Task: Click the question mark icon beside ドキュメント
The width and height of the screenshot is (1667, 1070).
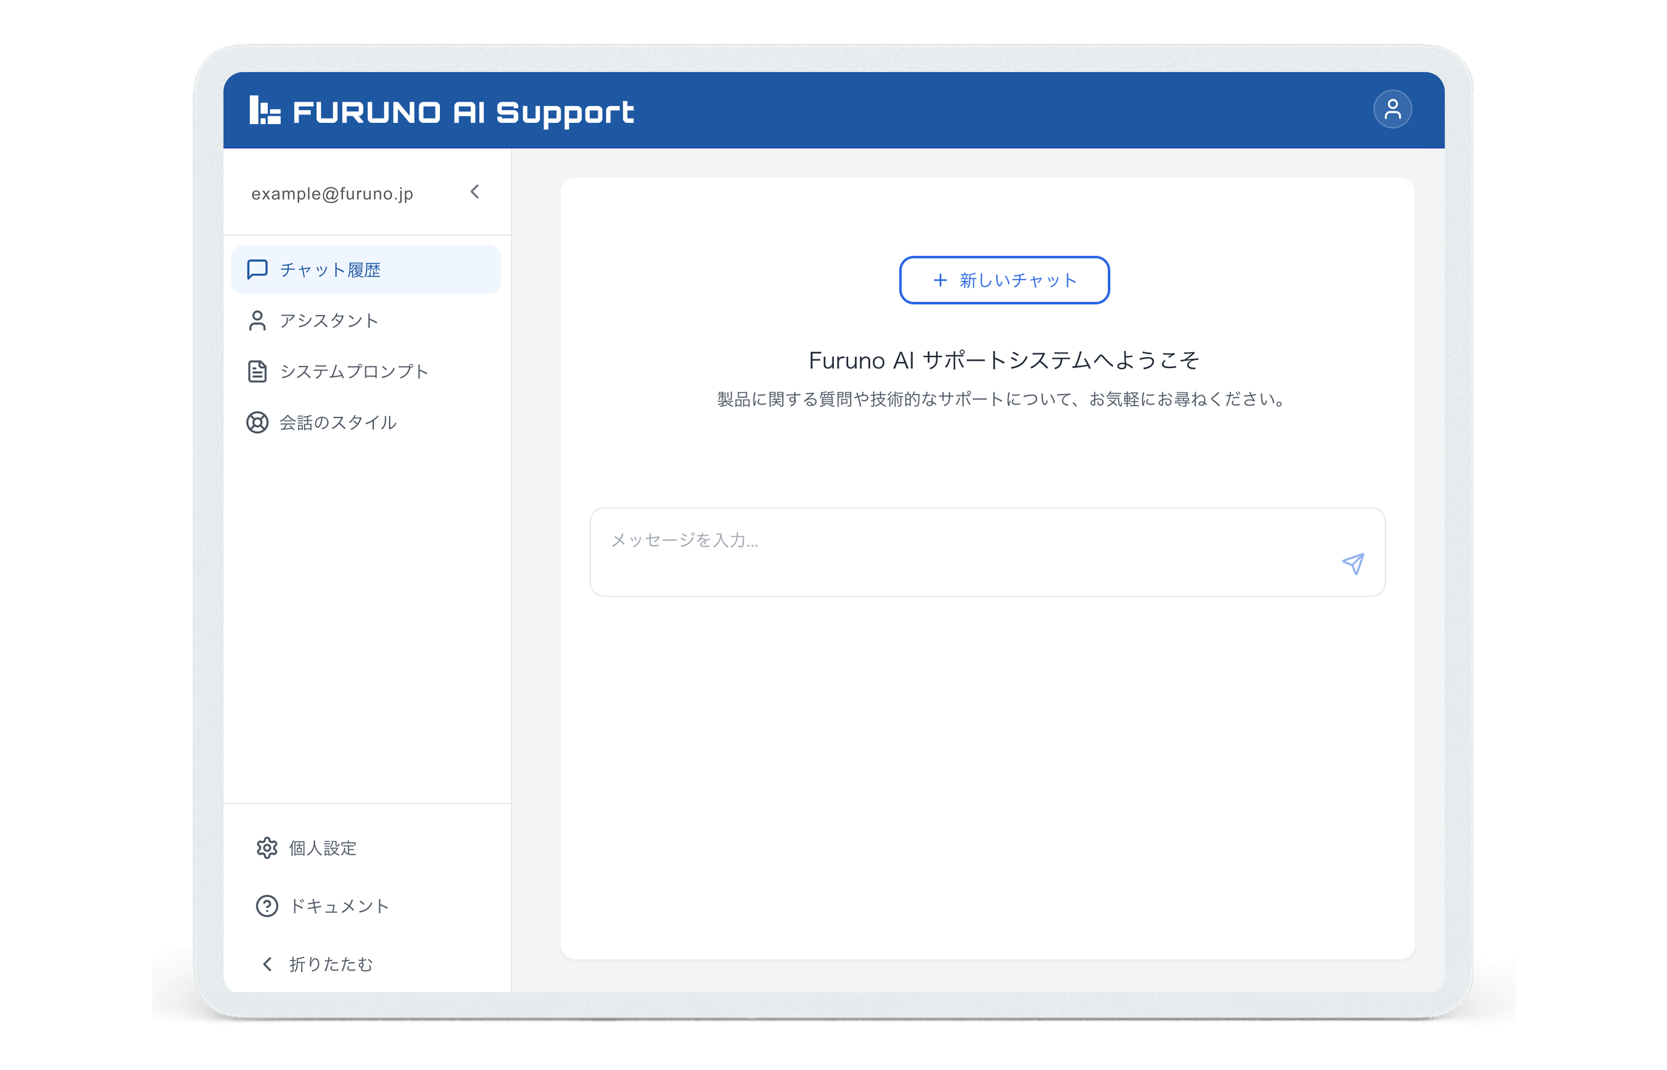Action: pos(267,906)
